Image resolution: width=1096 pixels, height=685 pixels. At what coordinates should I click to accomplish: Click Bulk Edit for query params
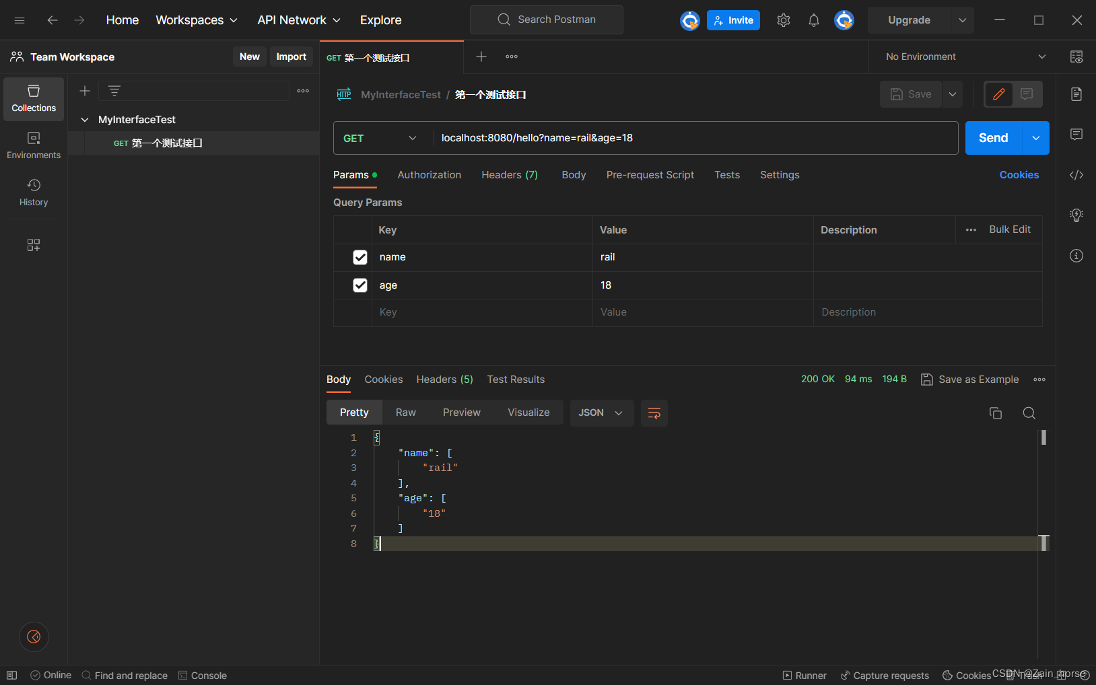point(1010,229)
